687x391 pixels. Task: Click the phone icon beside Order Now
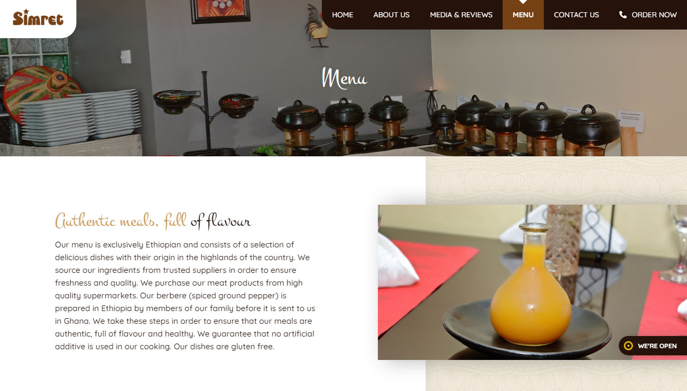point(623,15)
